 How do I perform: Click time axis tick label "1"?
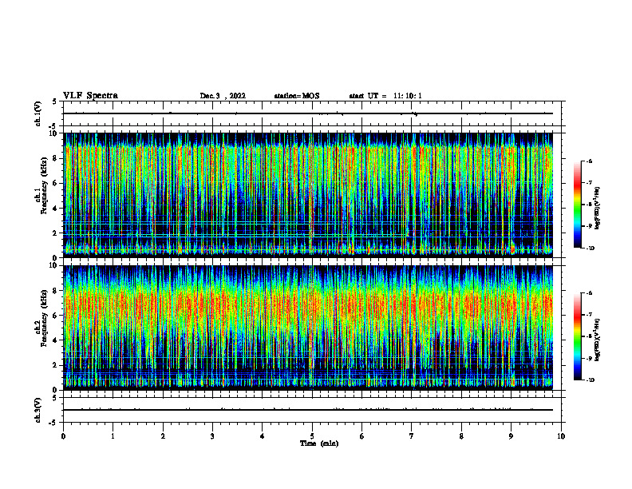coord(113,436)
